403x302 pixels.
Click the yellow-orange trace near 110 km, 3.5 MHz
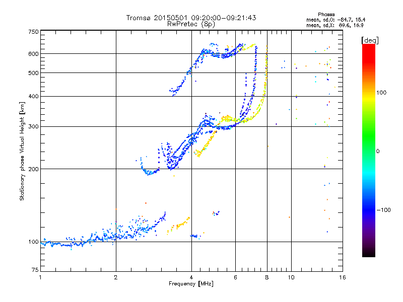tap(179, 225)
